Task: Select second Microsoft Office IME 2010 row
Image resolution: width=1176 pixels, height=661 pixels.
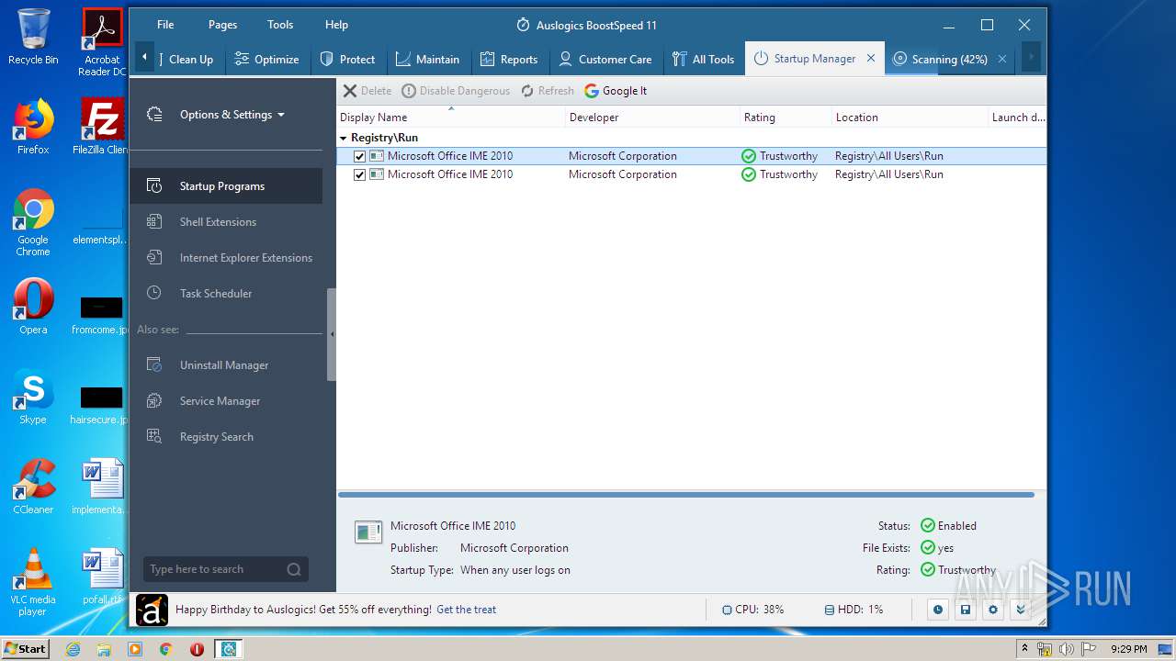Action: 691,174
